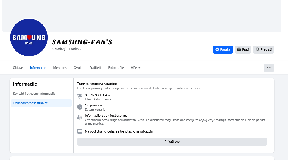Click the flag icon beside page ID
This screenshot has height=160, width=288.
click(80, 96)
